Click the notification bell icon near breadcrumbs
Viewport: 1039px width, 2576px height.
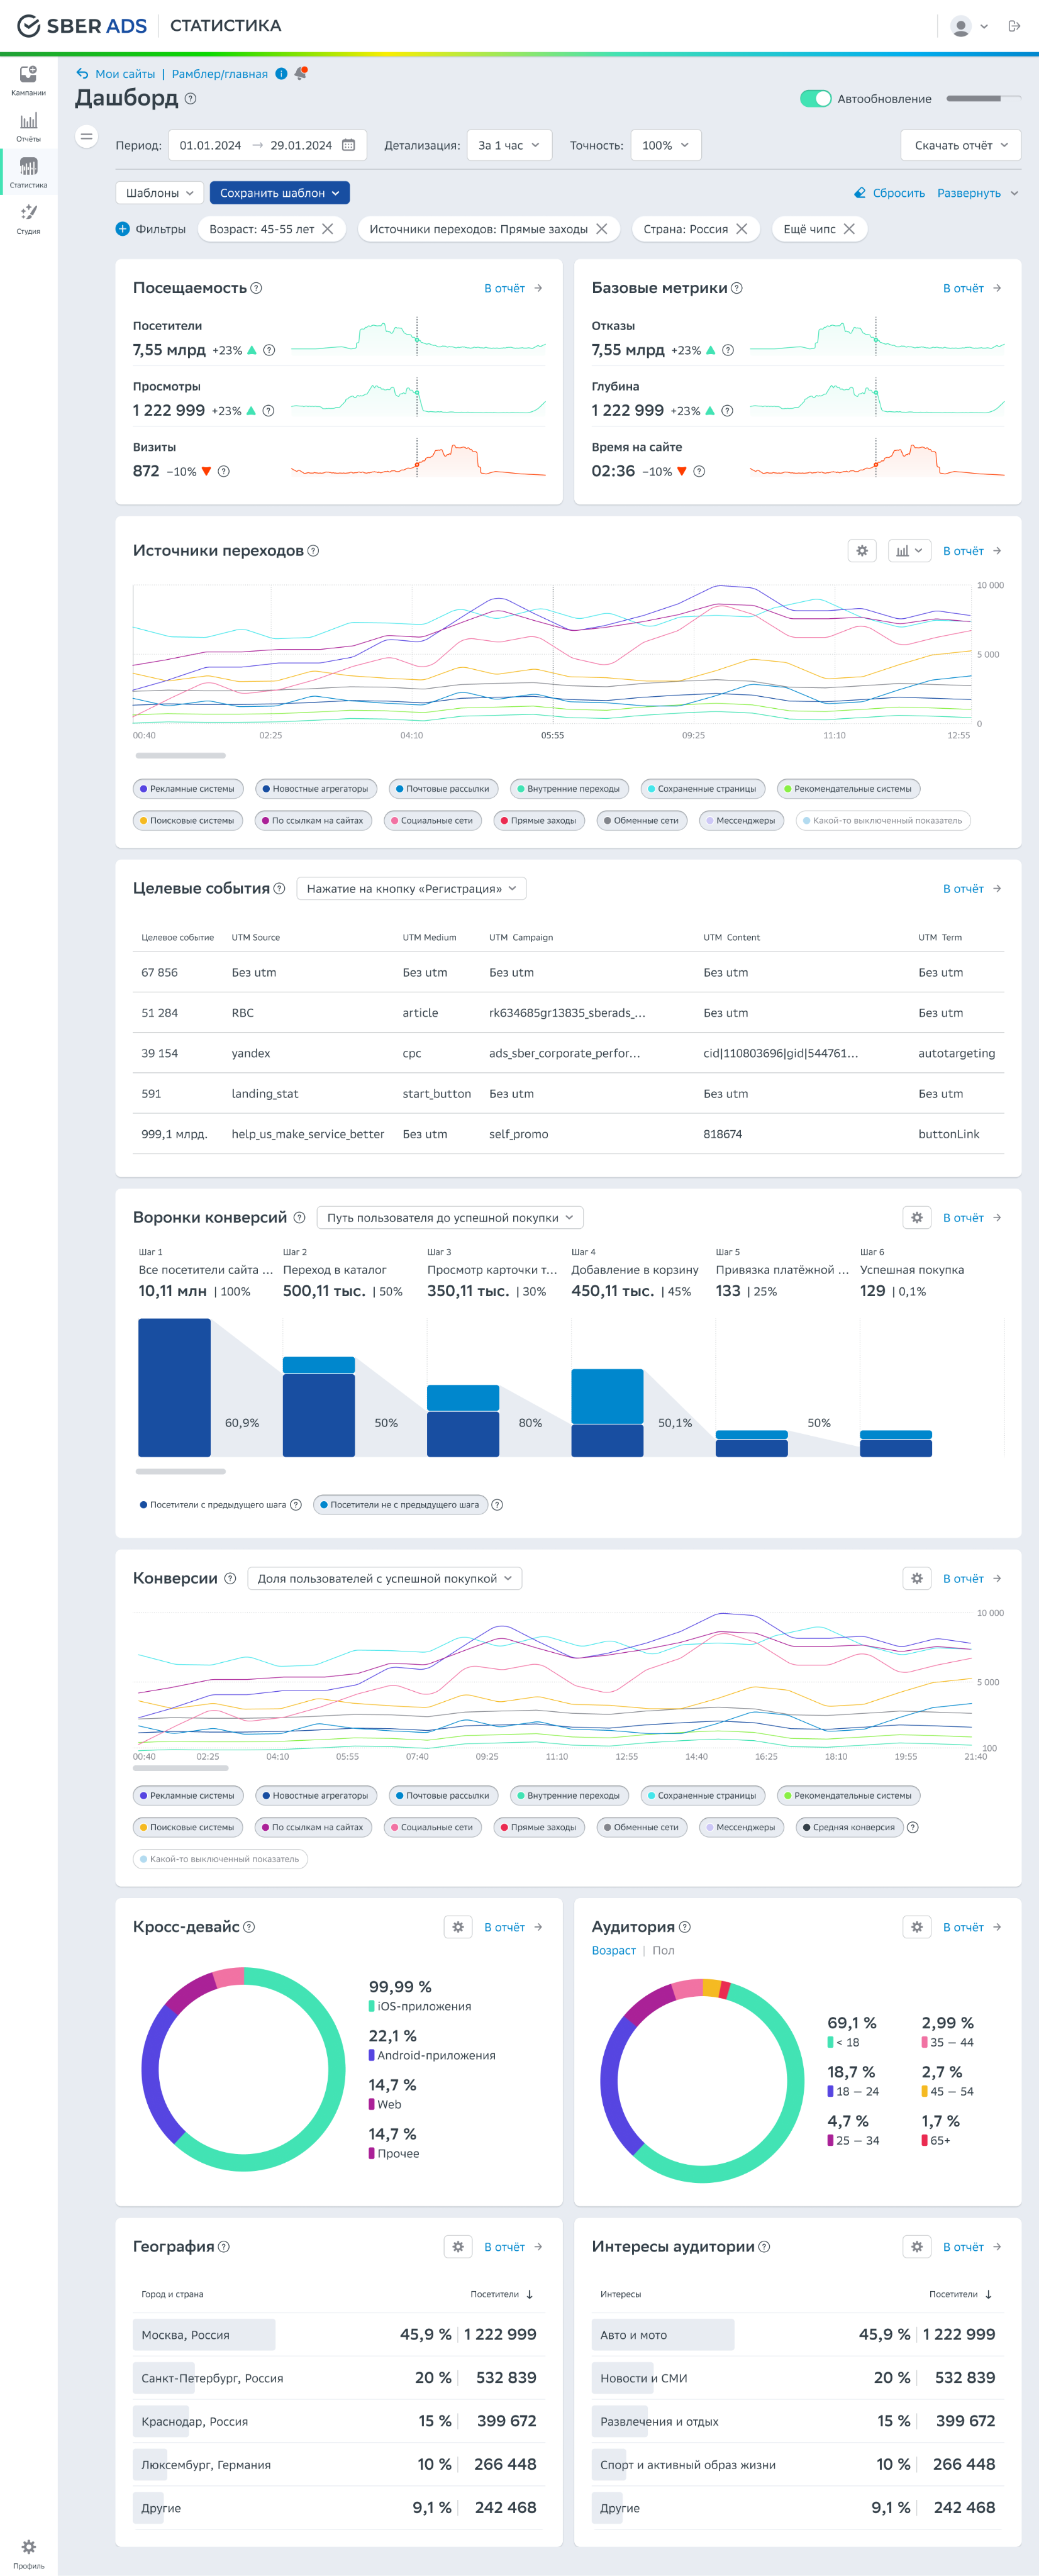(300, 74)
